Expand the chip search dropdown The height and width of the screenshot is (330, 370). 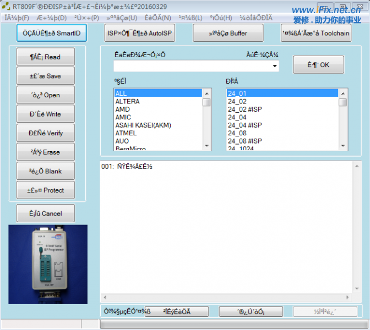[274, 66]
